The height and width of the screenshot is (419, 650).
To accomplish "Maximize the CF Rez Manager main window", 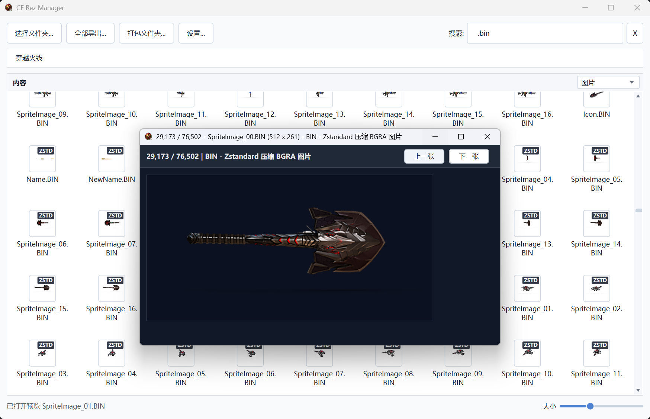I will 611,7.
